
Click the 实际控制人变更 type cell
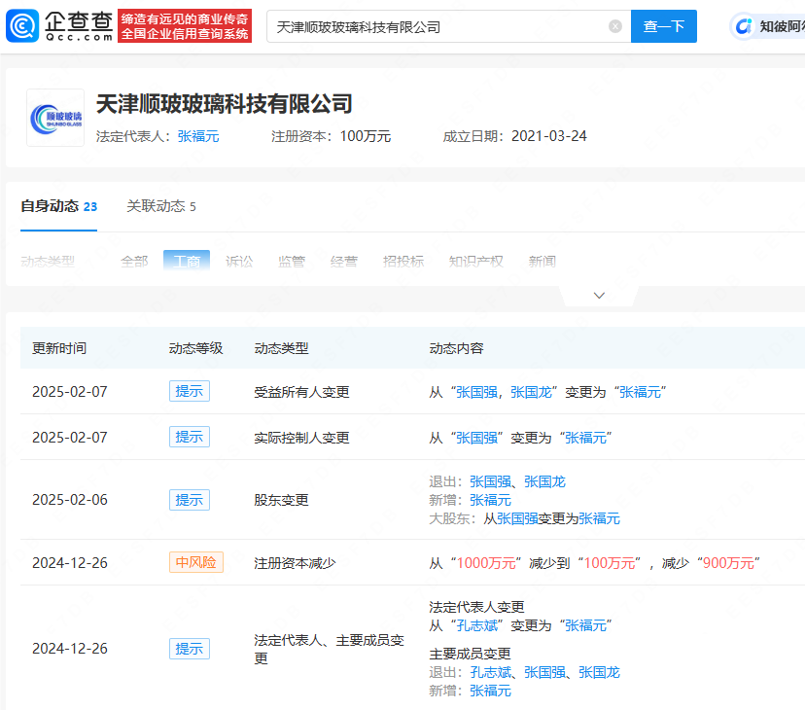coord(301,439)
